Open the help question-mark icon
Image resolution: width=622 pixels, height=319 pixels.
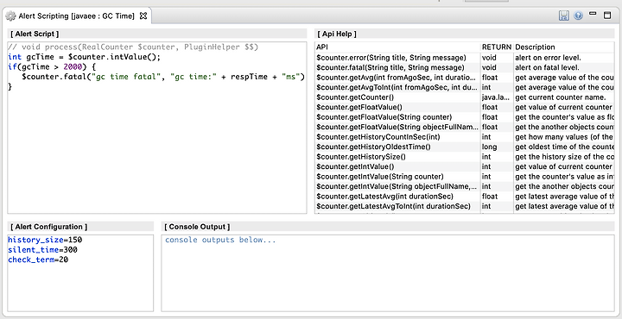tap(578, 16)
